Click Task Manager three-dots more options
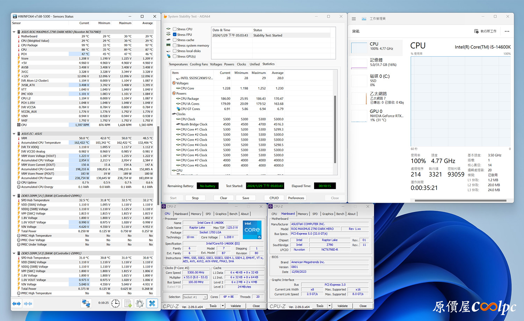The image size is (524, 321). [x=507, y=31]
